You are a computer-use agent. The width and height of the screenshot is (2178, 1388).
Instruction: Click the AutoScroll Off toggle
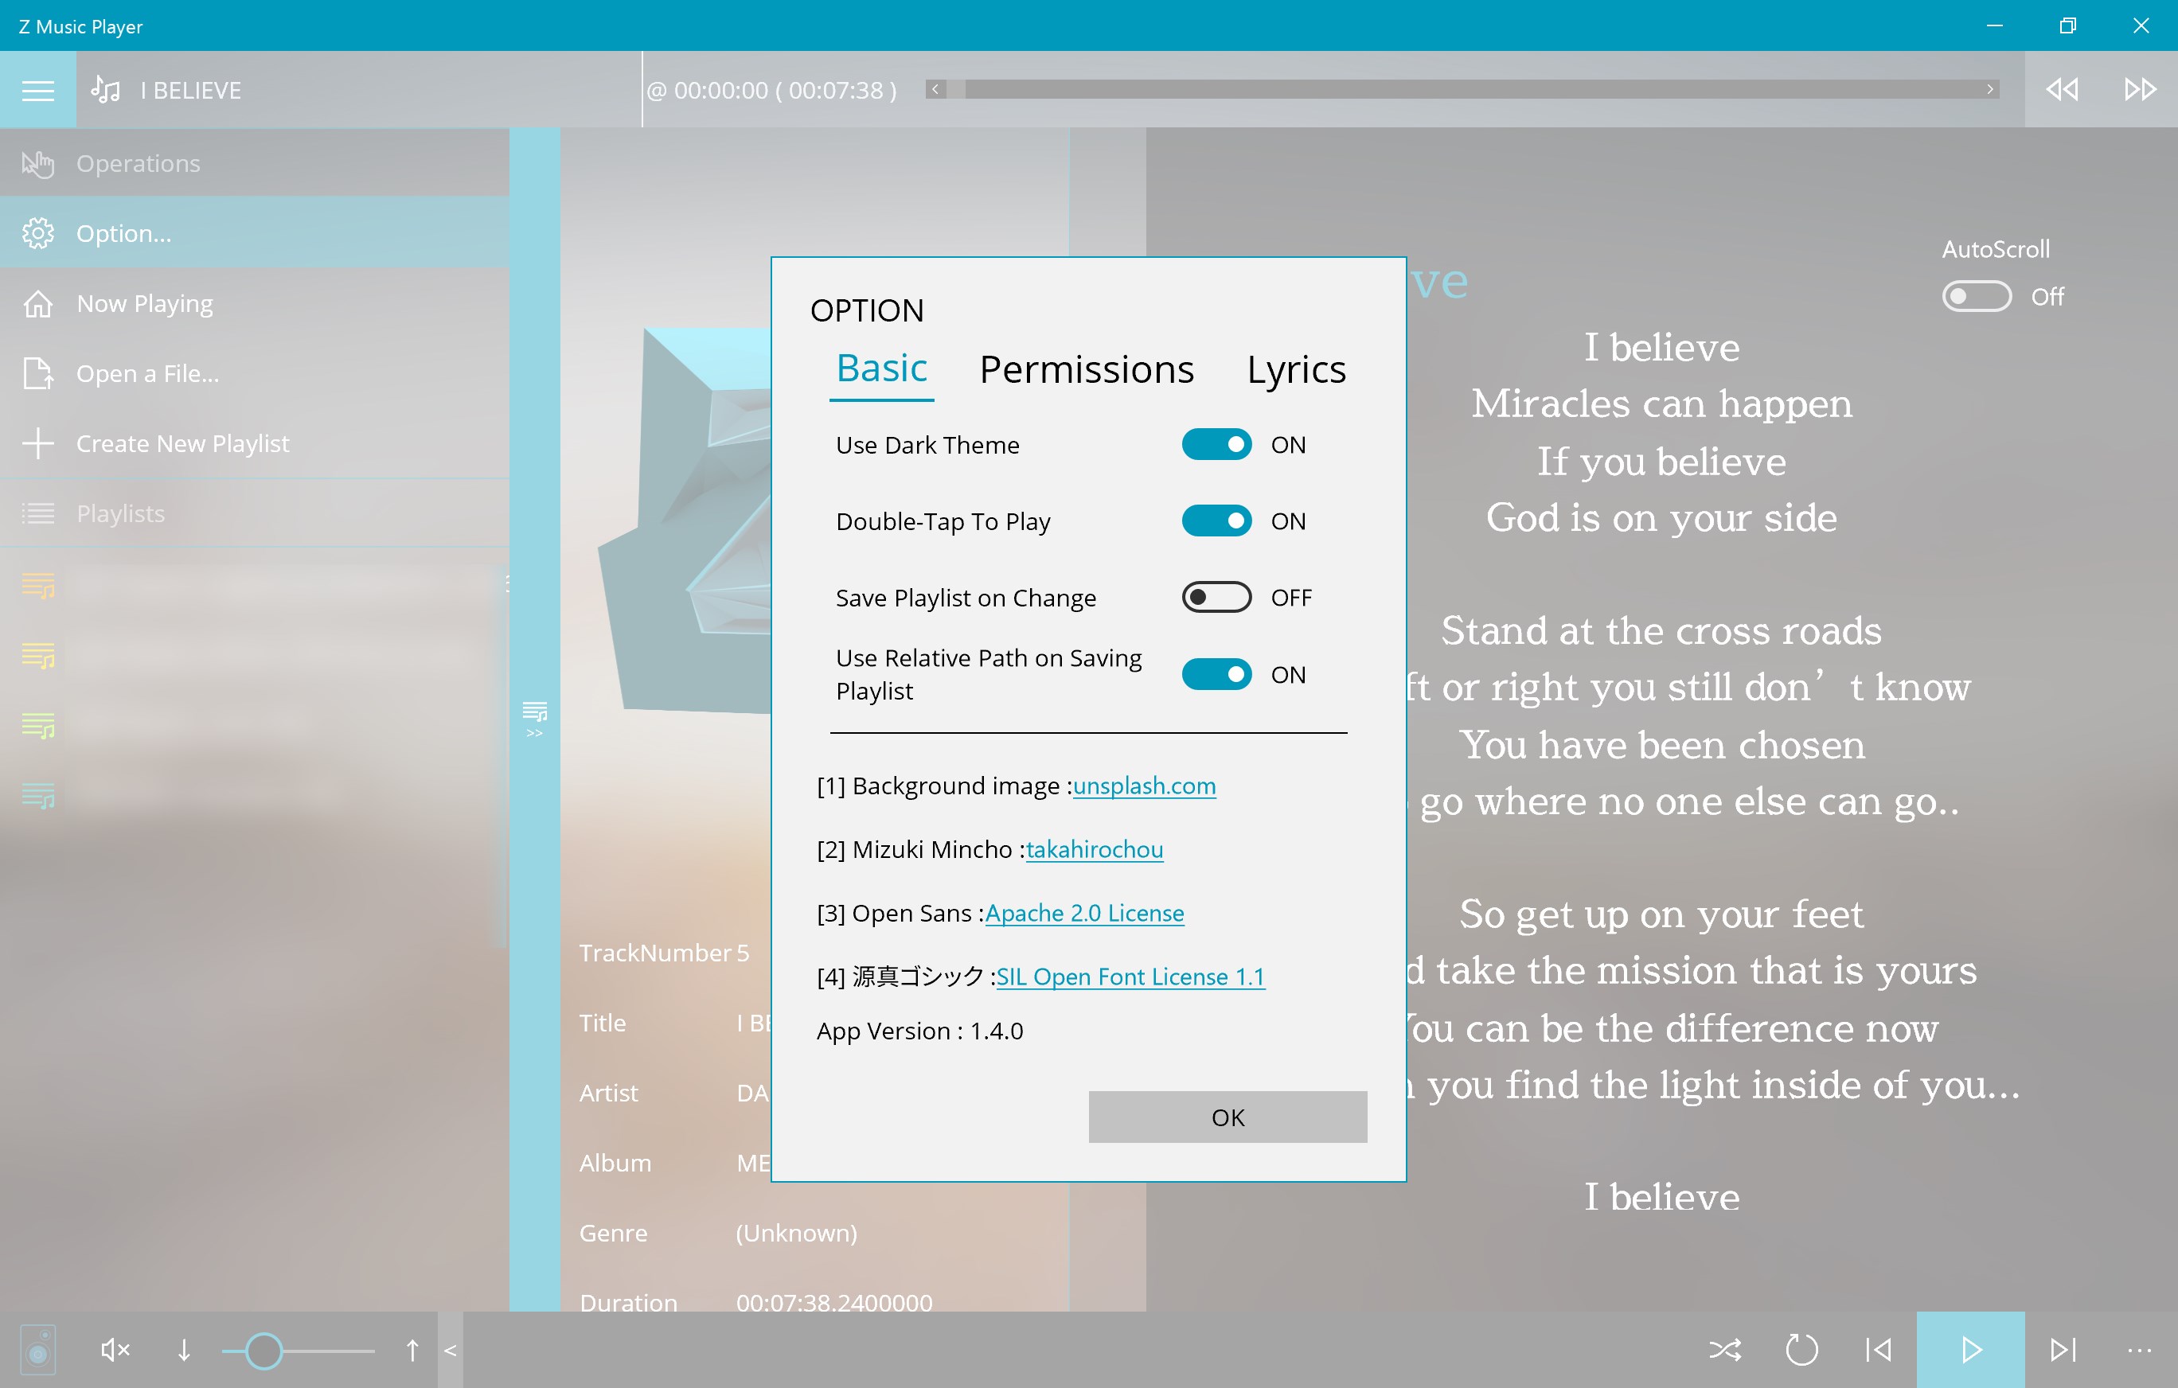tap(1975, 295)
